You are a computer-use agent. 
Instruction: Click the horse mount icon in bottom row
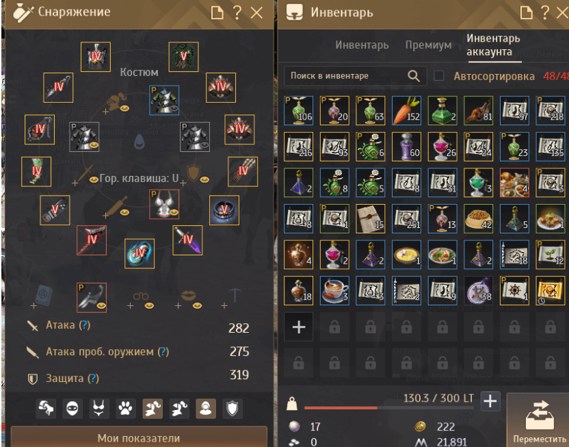click(46, 409)
